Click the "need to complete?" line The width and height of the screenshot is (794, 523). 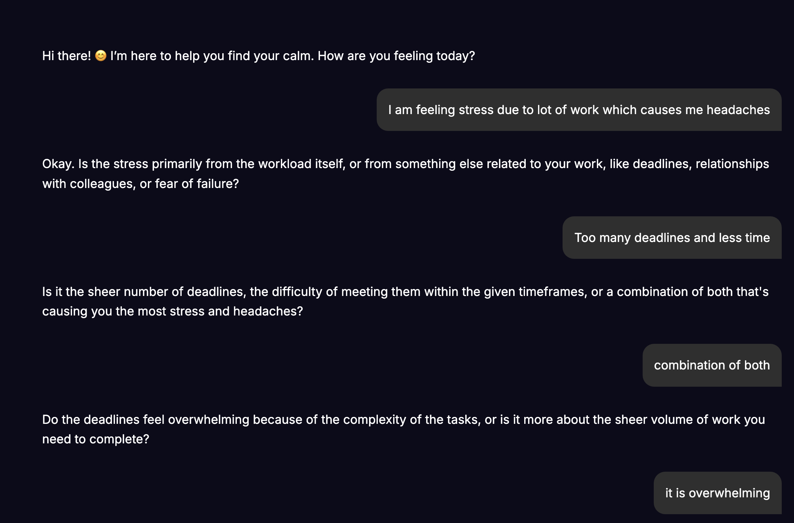tap(95, 439)
